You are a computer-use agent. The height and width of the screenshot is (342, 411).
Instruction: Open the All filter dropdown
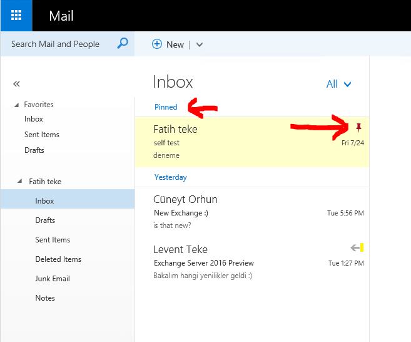(x=338, y=85)
